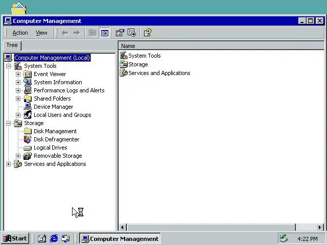Screen dimensions: 327x245
Task: Select Shared Folders label in tree
Action: point(52,99)
